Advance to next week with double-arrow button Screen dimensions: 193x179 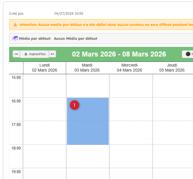pyautogui.click(x=53, y=54)
